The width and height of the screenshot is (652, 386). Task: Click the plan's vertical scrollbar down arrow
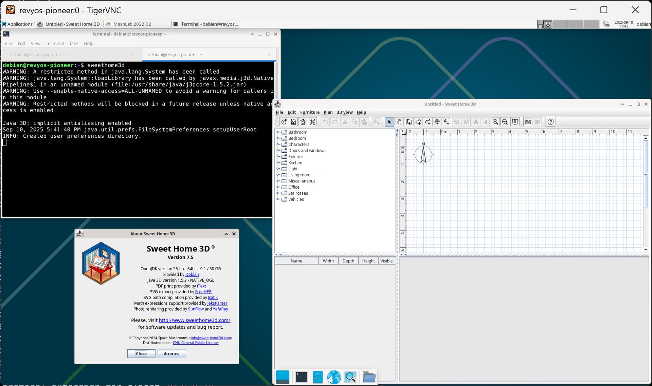point(646,250)
